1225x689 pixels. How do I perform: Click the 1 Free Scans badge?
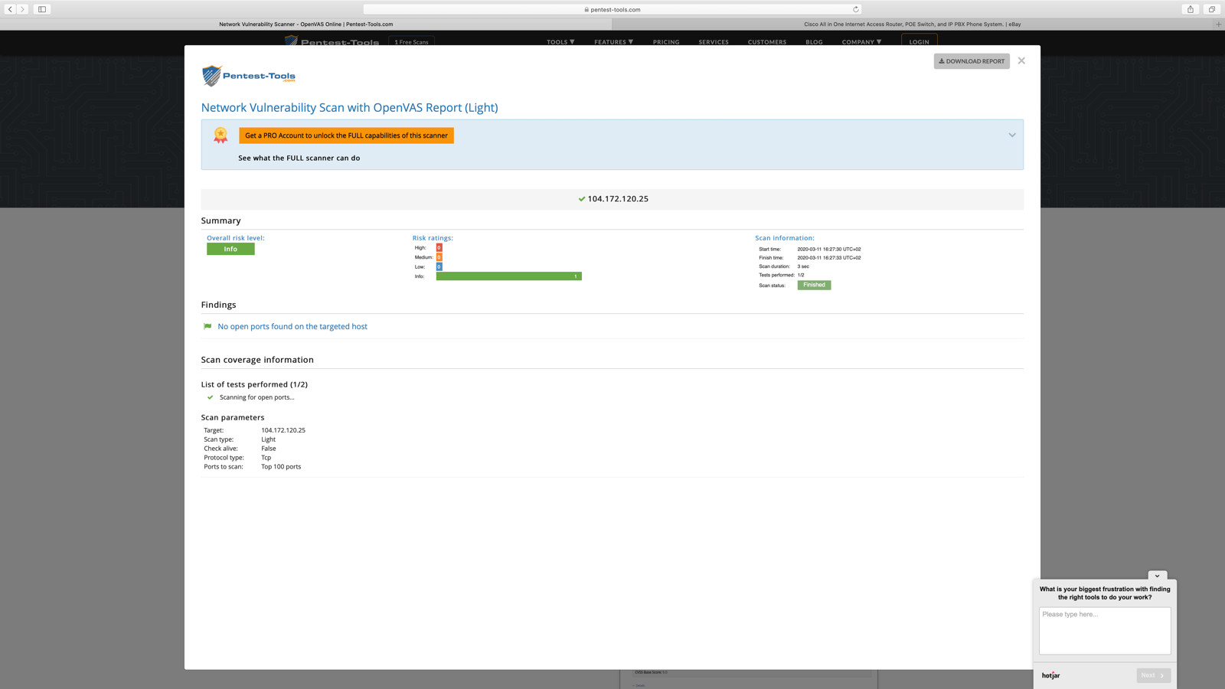click(412, 41)
